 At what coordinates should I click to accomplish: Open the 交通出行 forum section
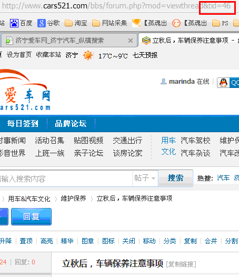tap(128, 141)
